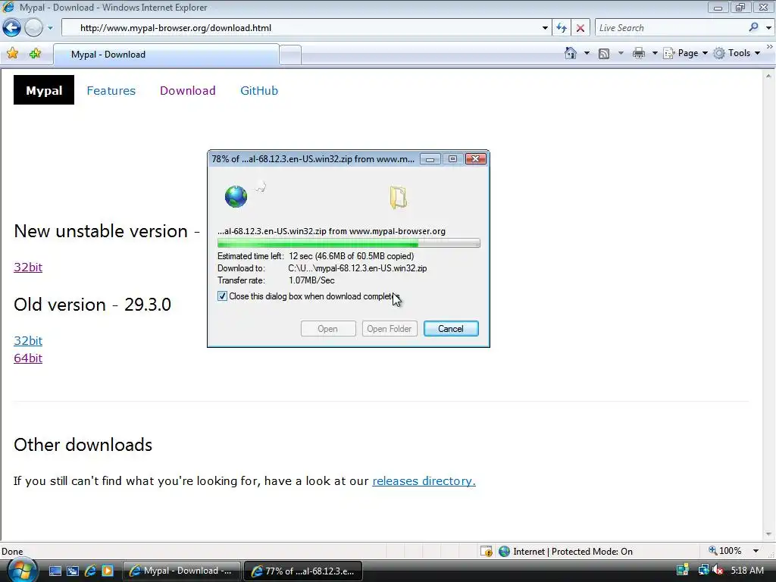The width and height of the screenshot is (776, 582).
Task: Click the search magnifier icon
Action: 754,27
